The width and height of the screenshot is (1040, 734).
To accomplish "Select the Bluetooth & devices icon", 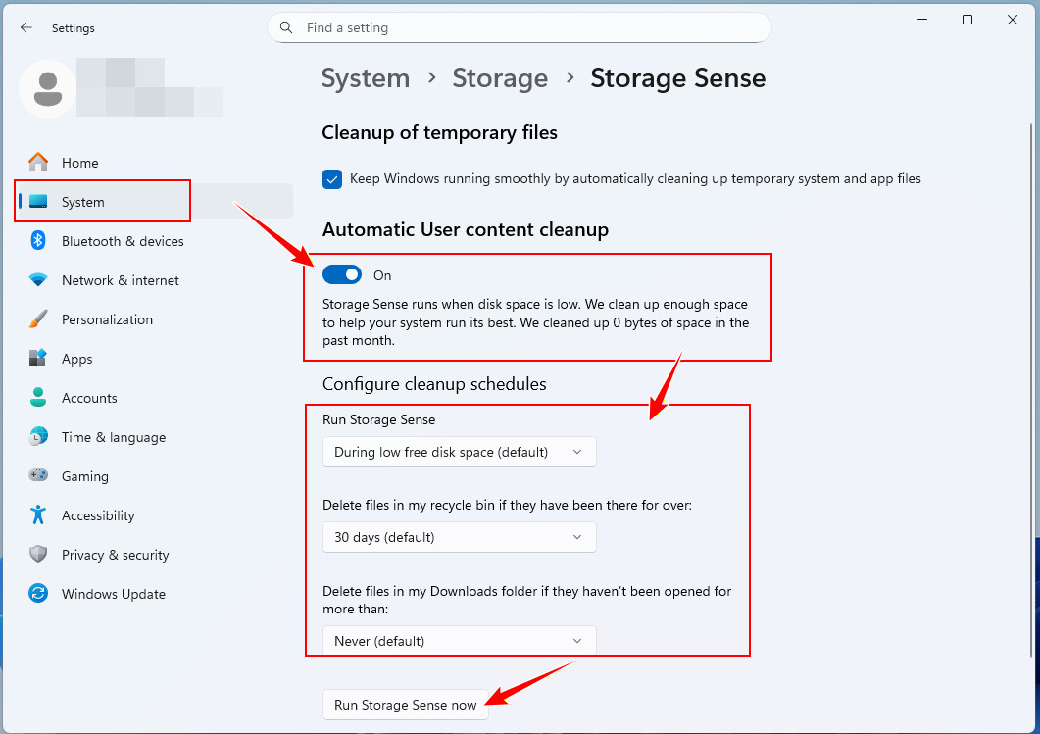I will tap(38, 241).
